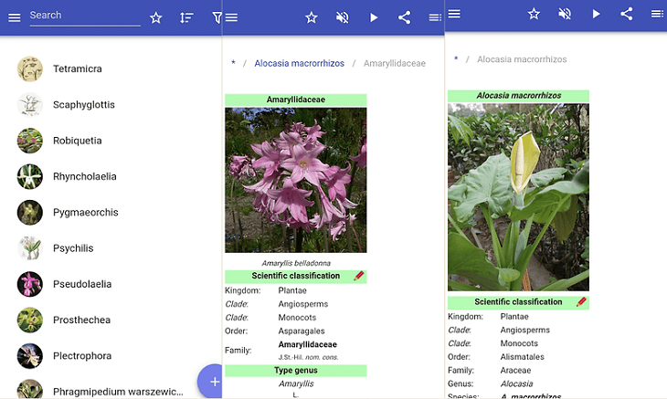Edit Amaryllidaceae classification via red pencil

point(358,276)
